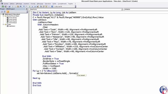This screenshot has height=94, width=168.
Task: Click the '.Gridlines = True' code line
Action: (x=50, y=59)
